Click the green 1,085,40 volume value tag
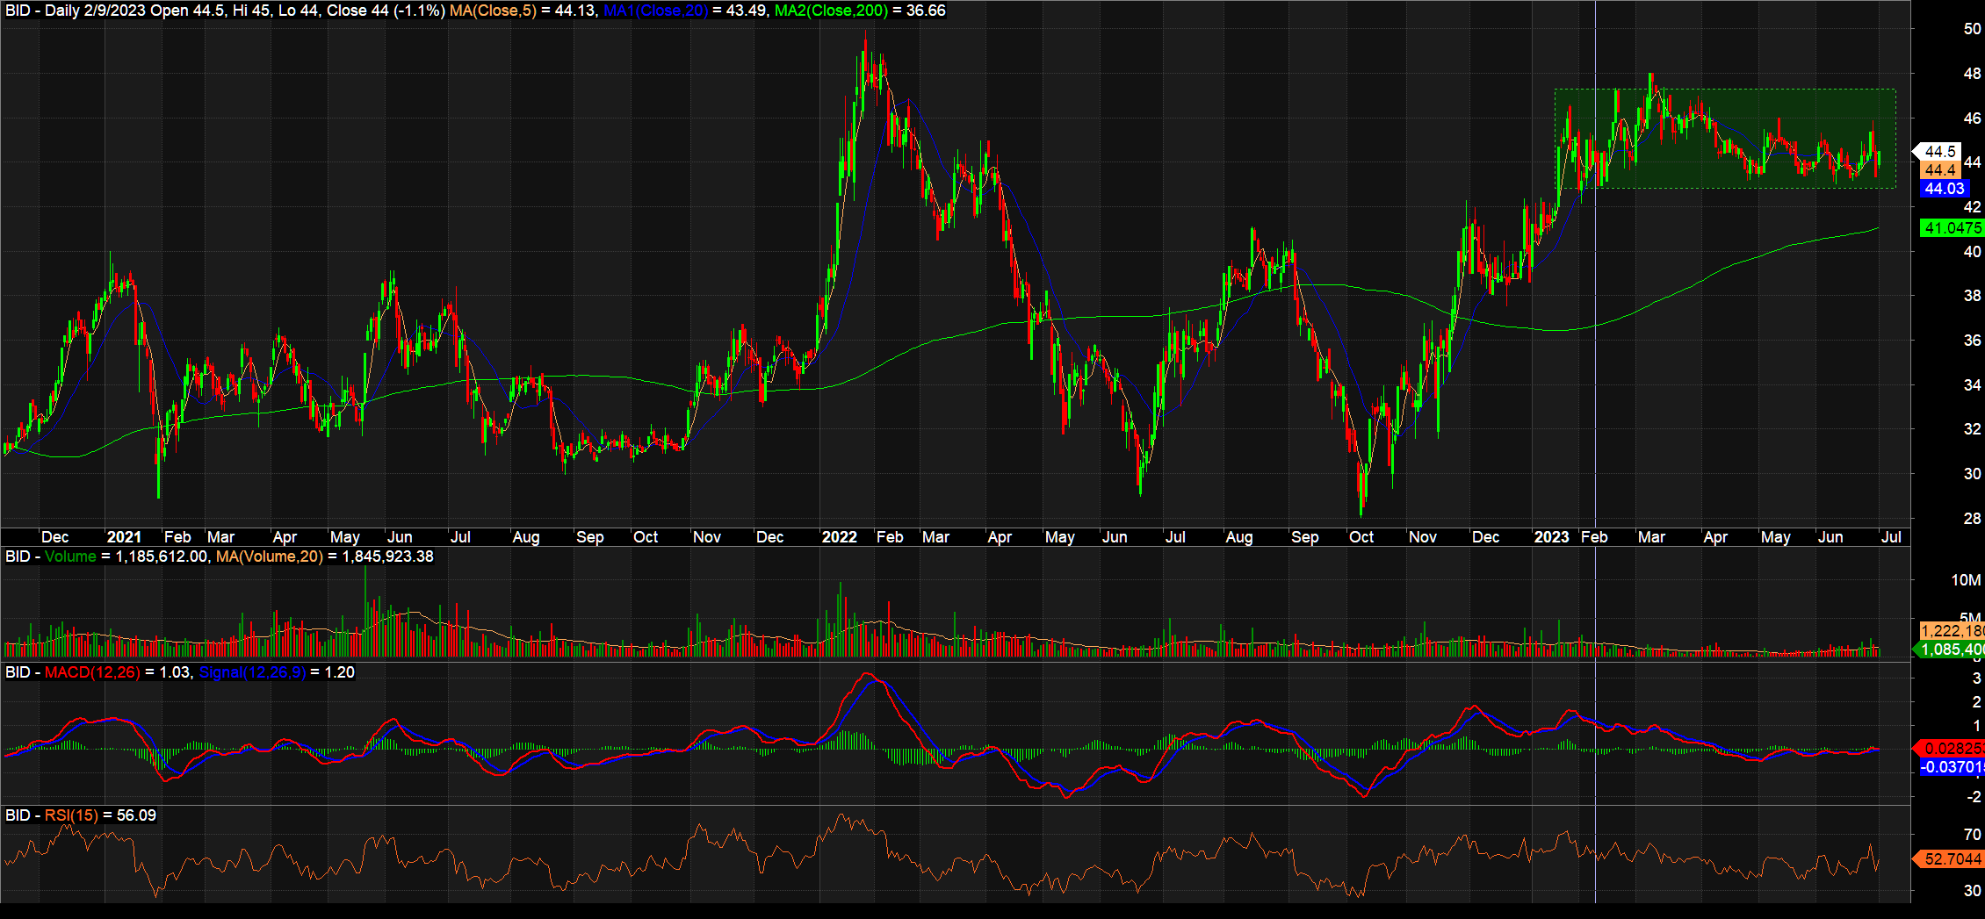Viewport: 1985px width, 919px height. click(1952, 650)
